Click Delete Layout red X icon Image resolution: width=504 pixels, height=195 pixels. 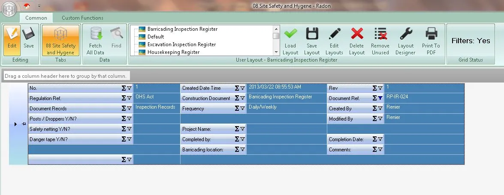[x=357, y=33]
